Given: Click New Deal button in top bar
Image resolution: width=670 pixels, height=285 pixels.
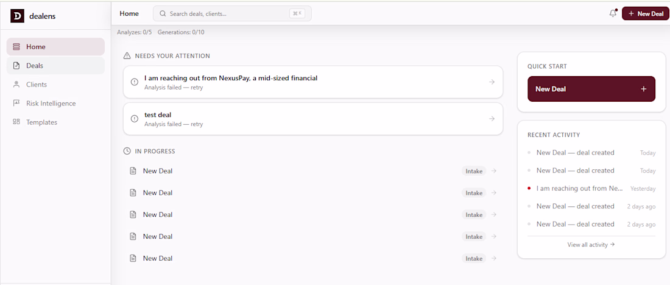Looking at the screenshot, I should pyautogui.click(x=645, y=13).
